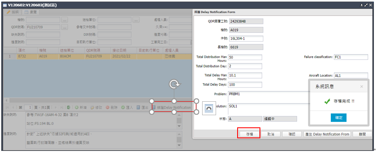Click the 確認 confirm button
Screen dimensions: 376x153
[x=292, y=134]
